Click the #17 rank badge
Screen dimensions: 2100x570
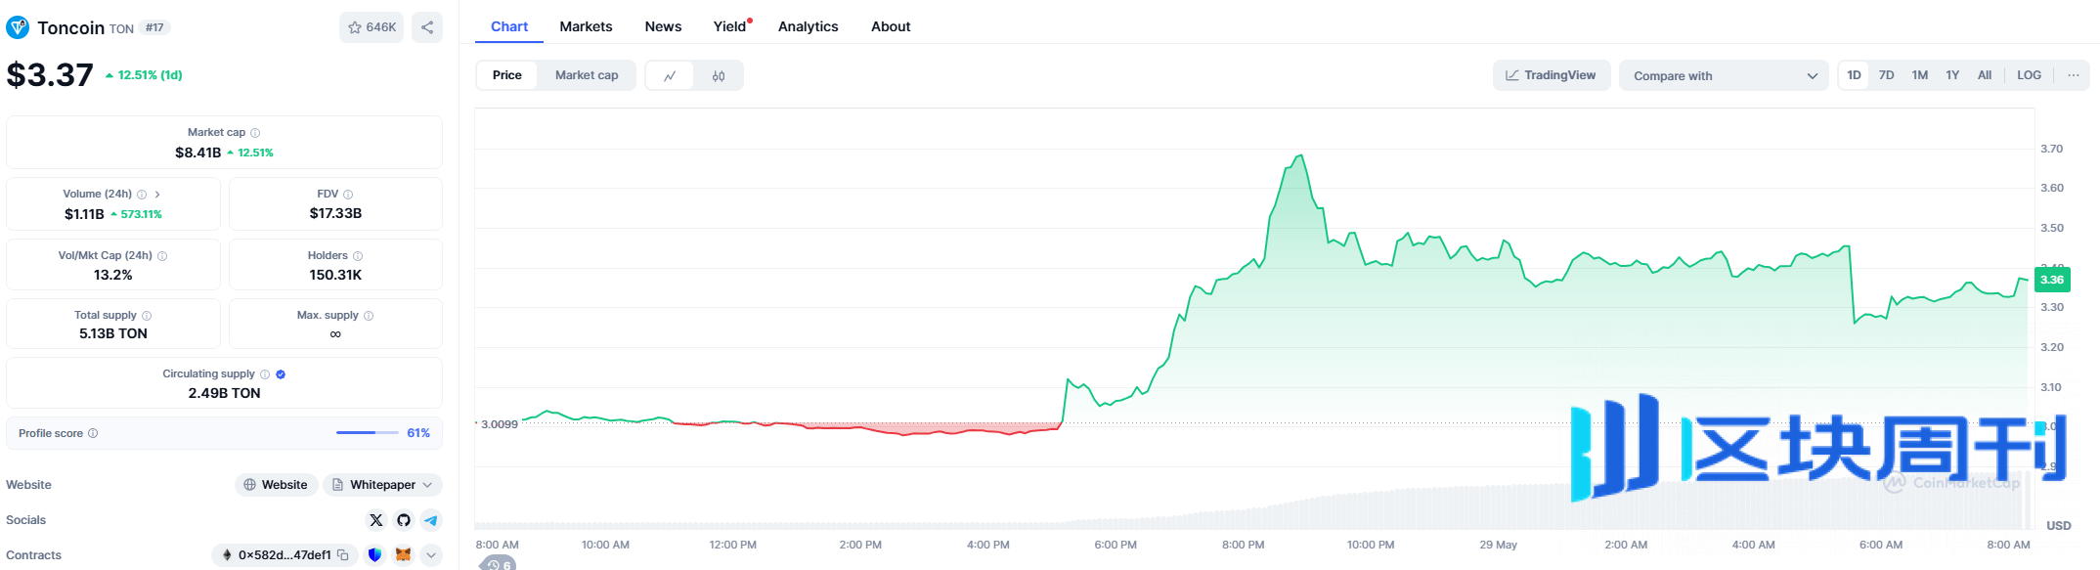154,28
